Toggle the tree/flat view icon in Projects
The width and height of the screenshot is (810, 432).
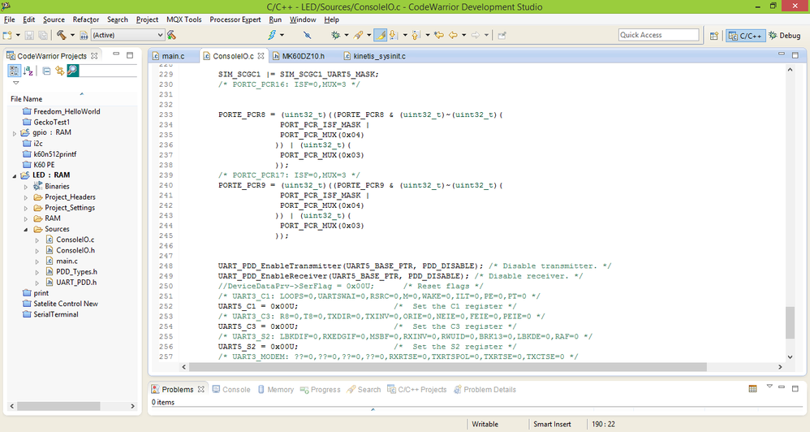click(14, 71)
